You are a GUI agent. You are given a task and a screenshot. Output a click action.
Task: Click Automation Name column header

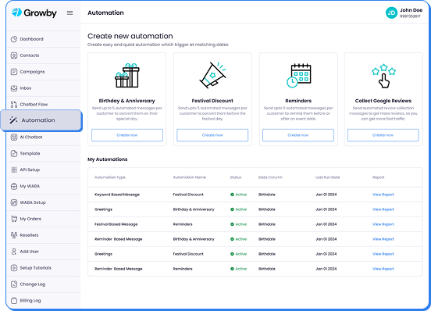190,177
